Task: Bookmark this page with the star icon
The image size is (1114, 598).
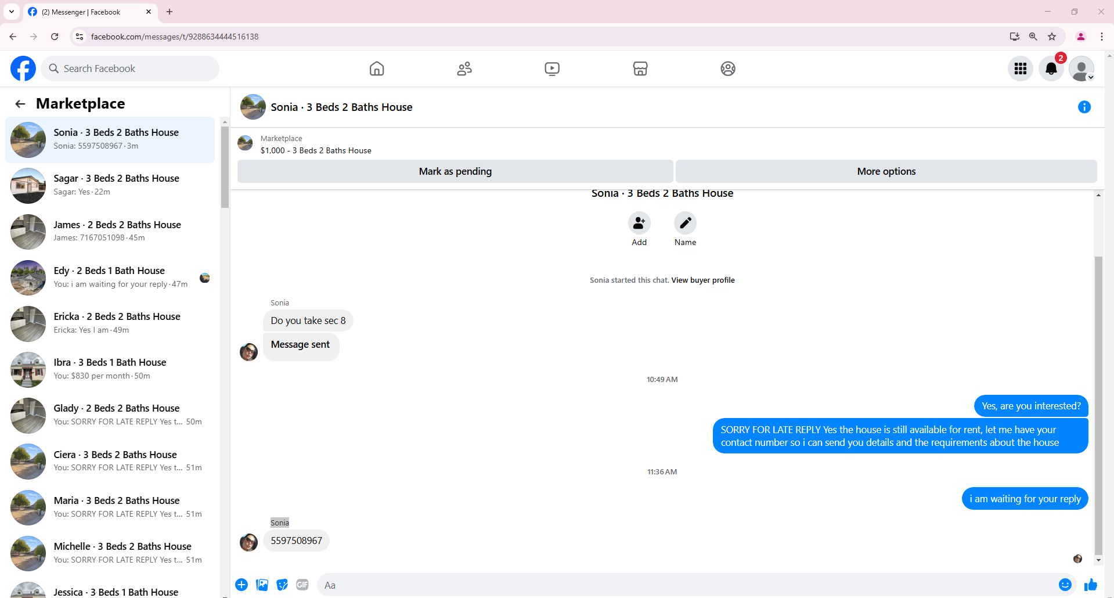Action: (1052, 37)
